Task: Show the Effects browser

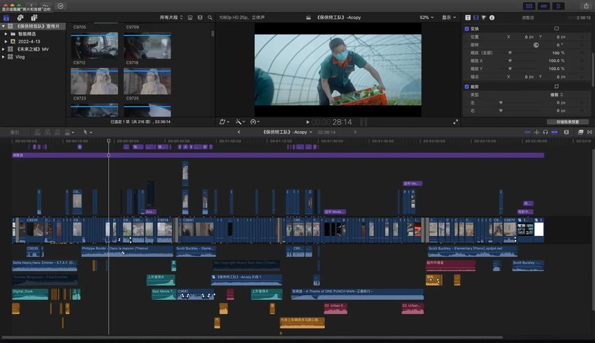Action: point(580,132)
